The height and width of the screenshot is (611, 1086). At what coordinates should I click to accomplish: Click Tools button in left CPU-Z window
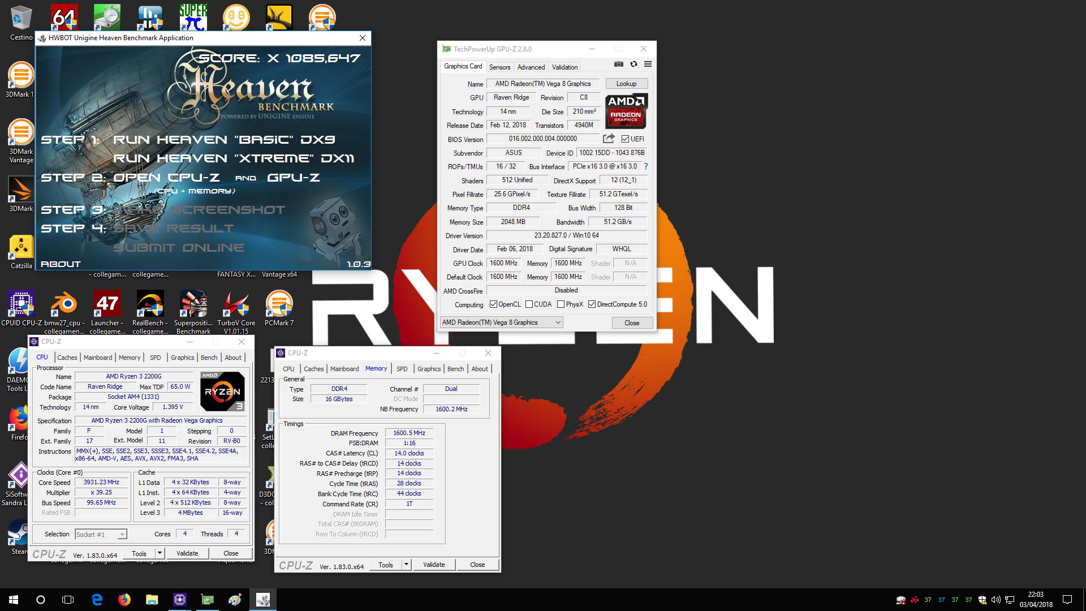click(139, 553)
